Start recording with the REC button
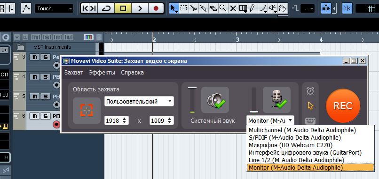The width and height of the screenshot is (379, 179). tap(343, 106)
